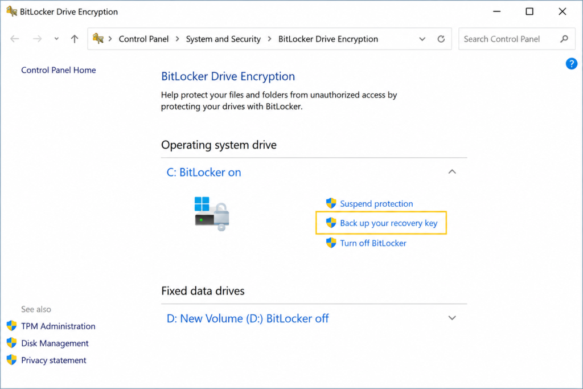
Task: Click the TPM Administration shield icon
Action: point(11,325)
